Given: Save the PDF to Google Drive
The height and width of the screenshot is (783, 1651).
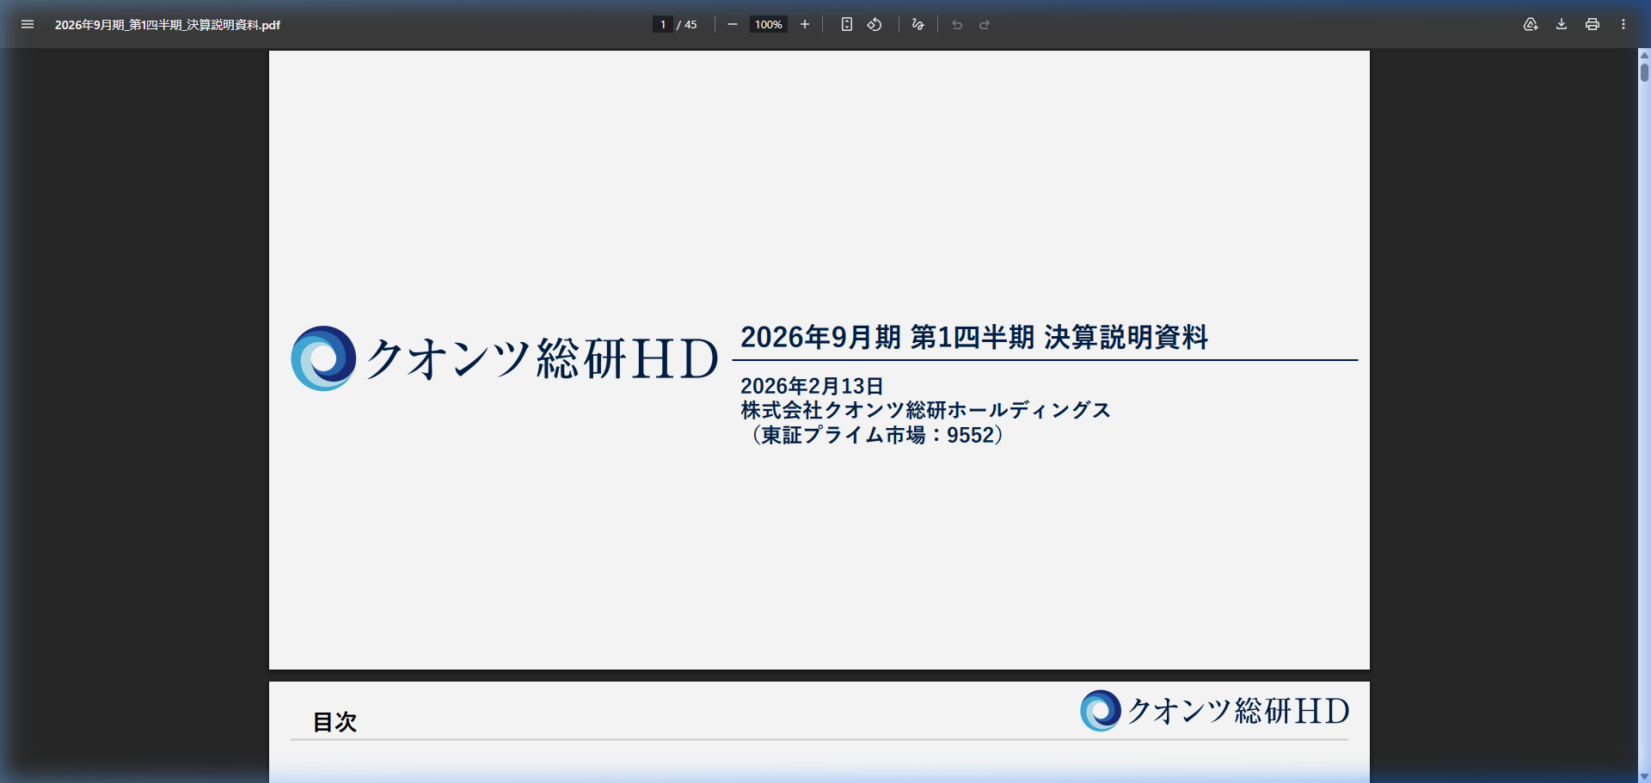Looking at the screenshot, I should [1531, 24].
